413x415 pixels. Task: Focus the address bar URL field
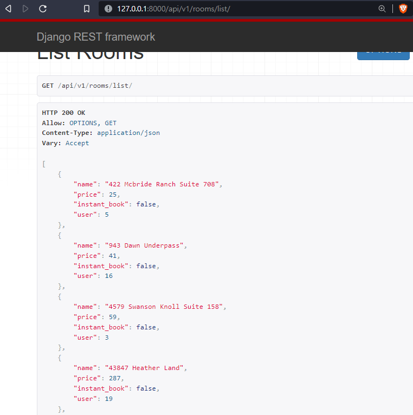coord(238,9)
